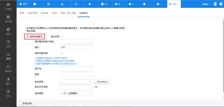Enable the 启动加密功能 checkbox

tap(62, 53)
